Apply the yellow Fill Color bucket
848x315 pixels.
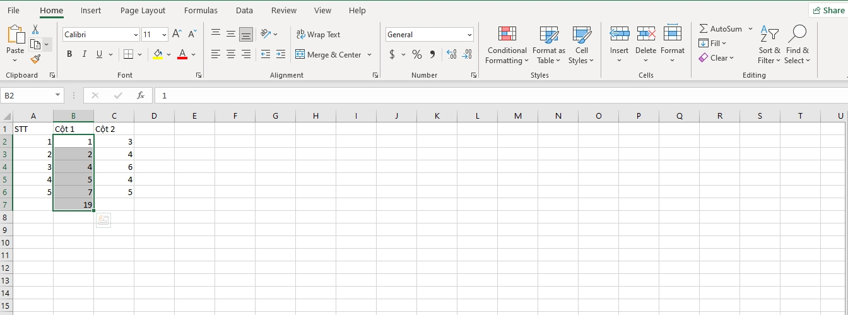tap(158, 54)
